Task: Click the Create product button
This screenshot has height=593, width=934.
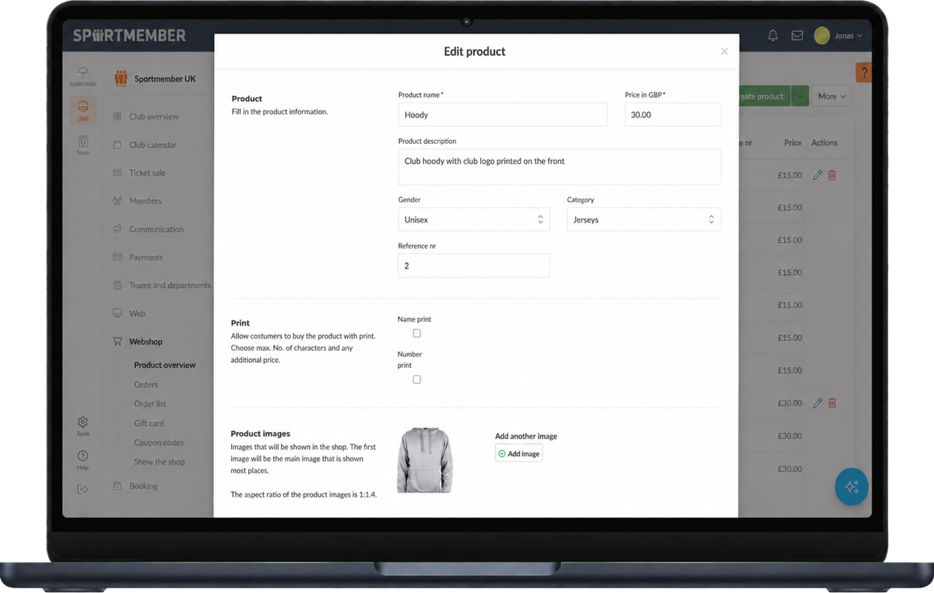Action: (763, 96)
